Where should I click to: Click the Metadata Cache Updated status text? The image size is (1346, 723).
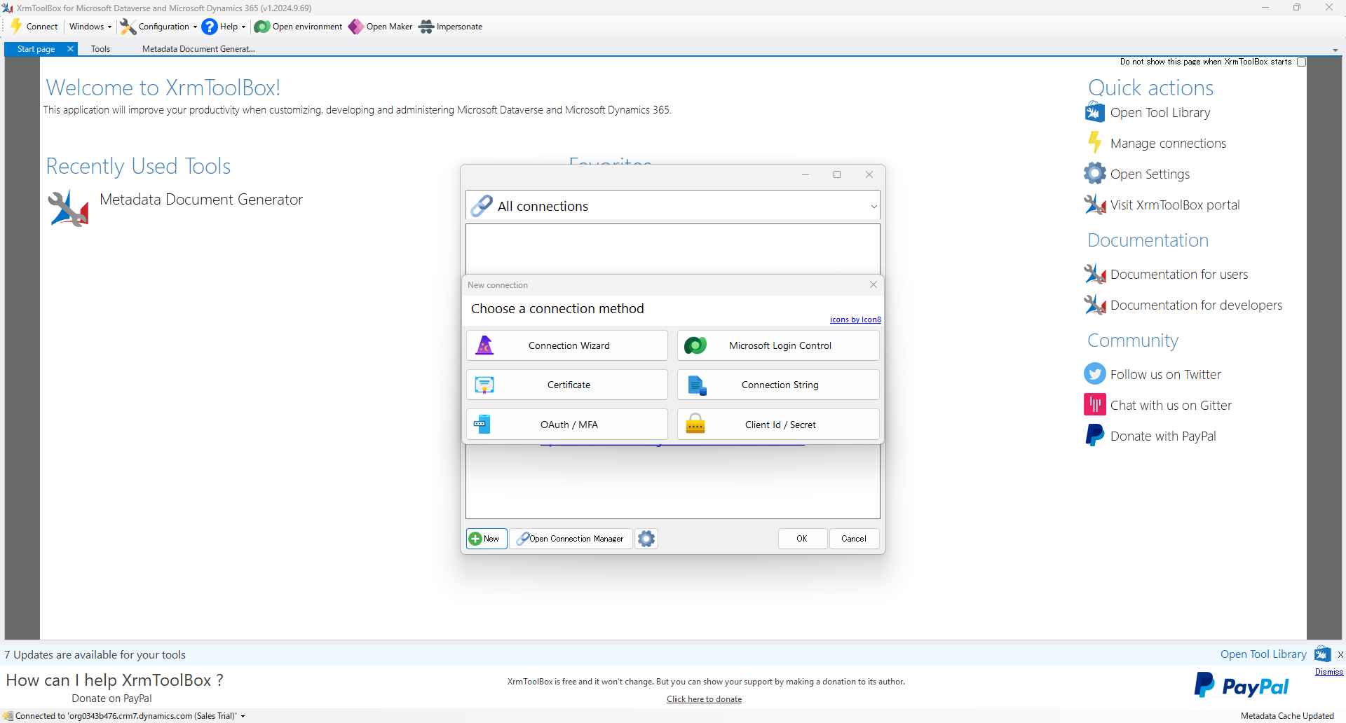click(1287, 716)
